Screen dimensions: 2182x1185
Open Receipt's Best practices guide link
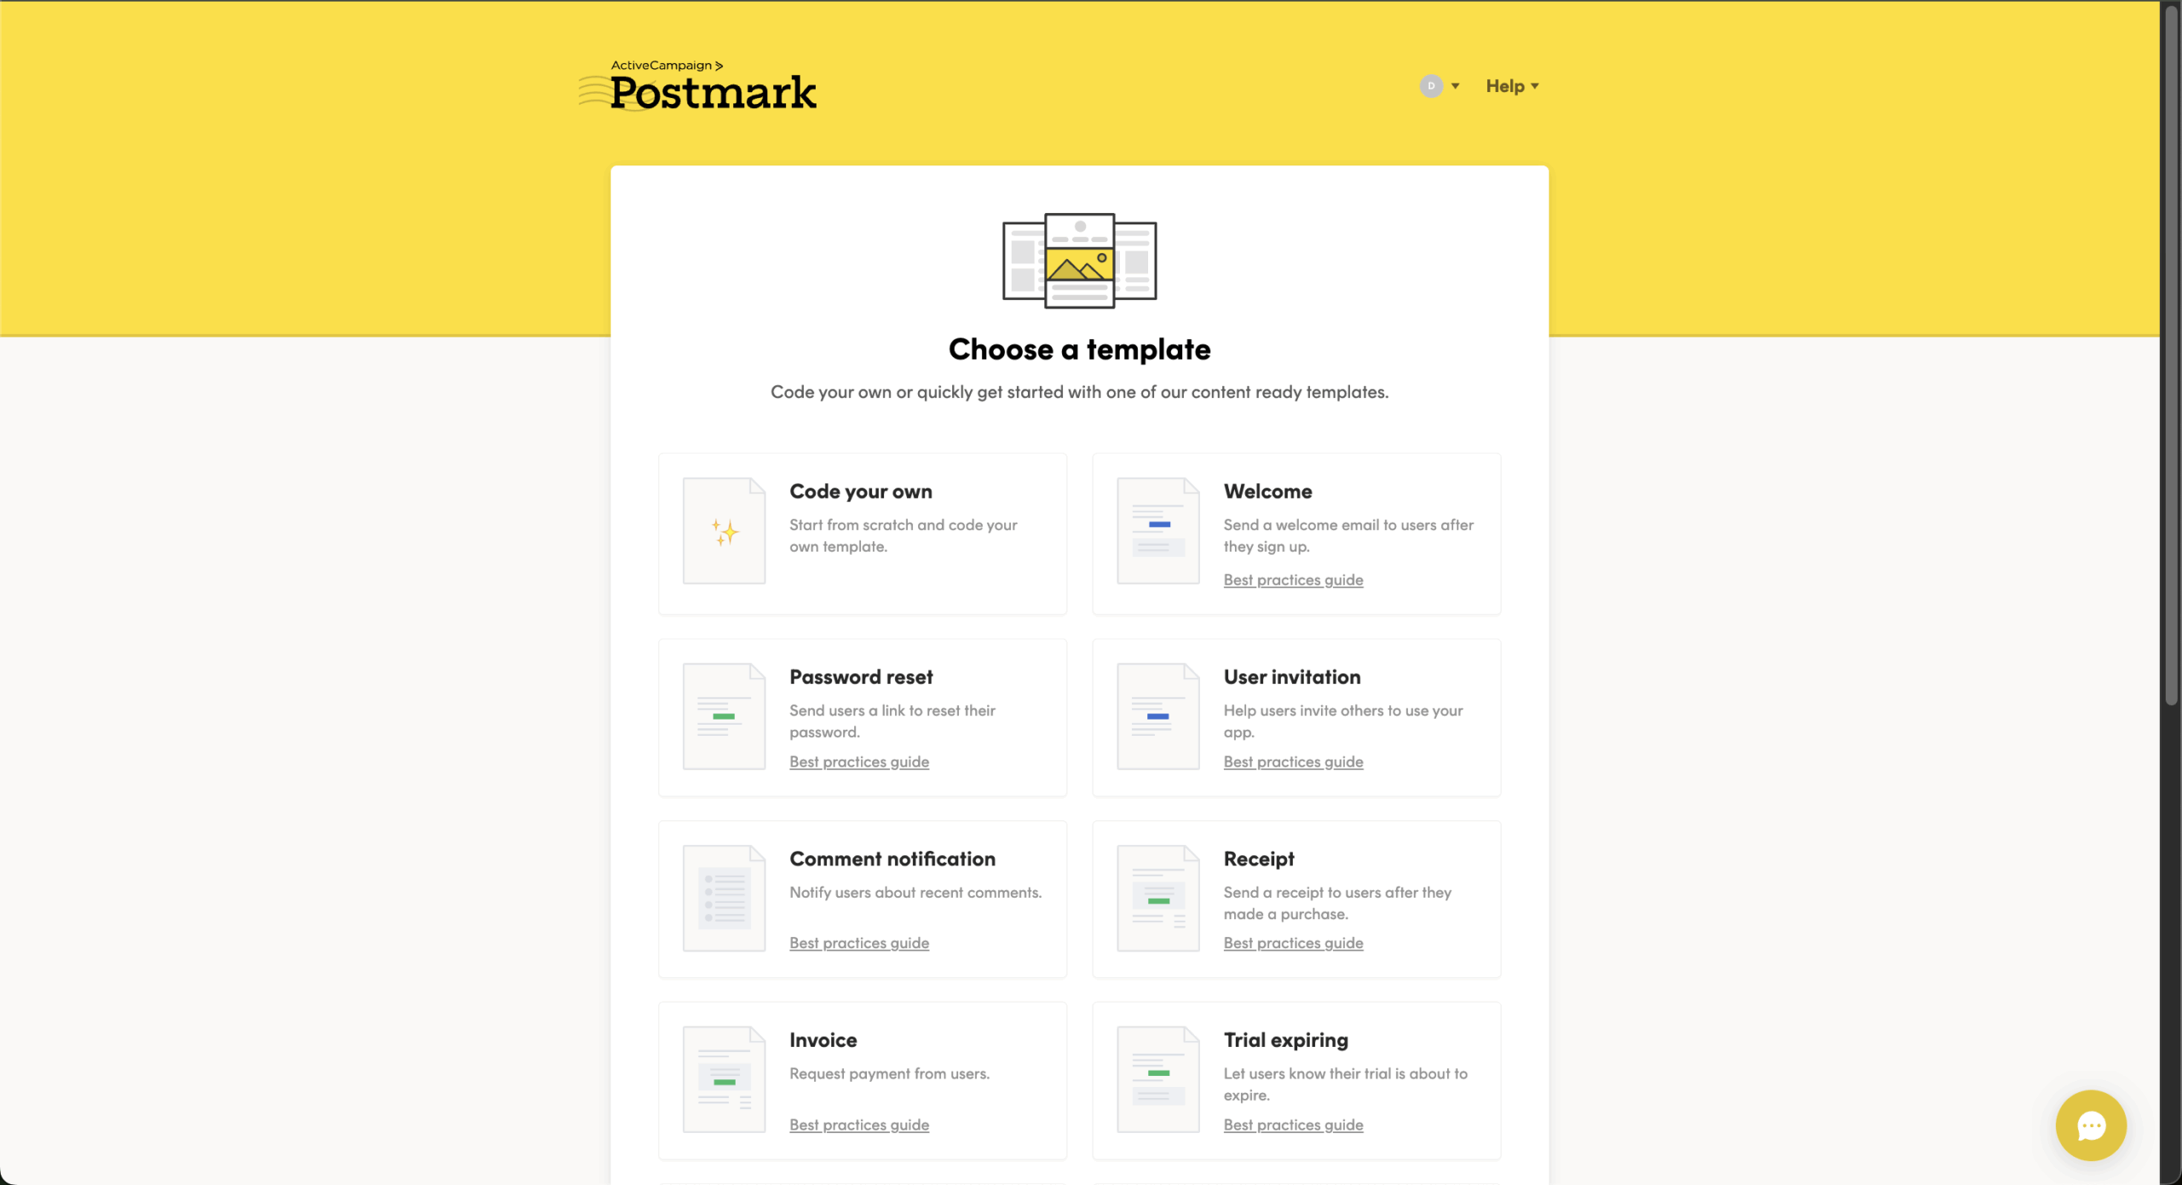pyautogui.click(x=1293, y=943)
